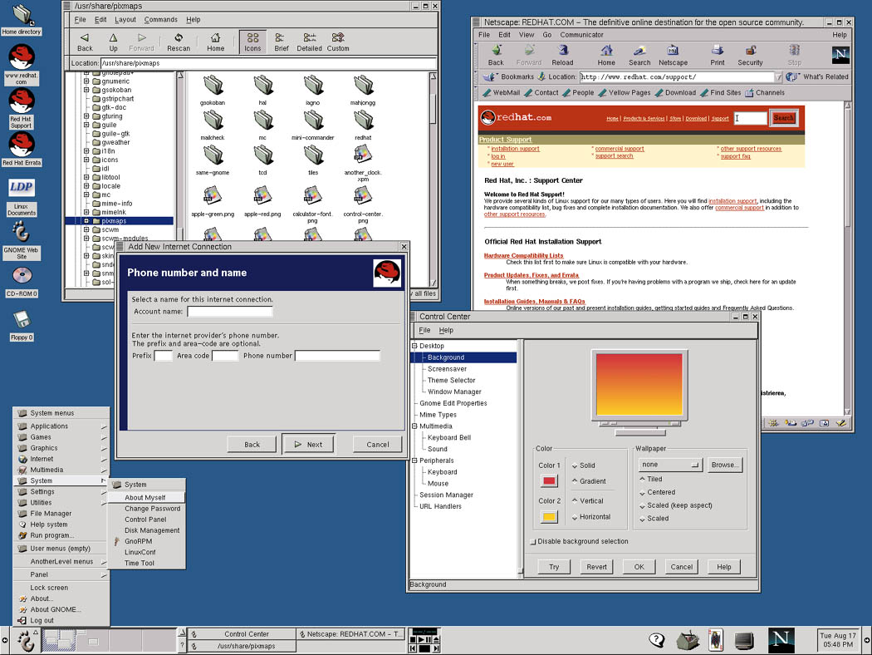The height and width of the screenshot is (655, 872).
Task: Click Next in the Internet Connection dialog
Action: click(309, 444)
